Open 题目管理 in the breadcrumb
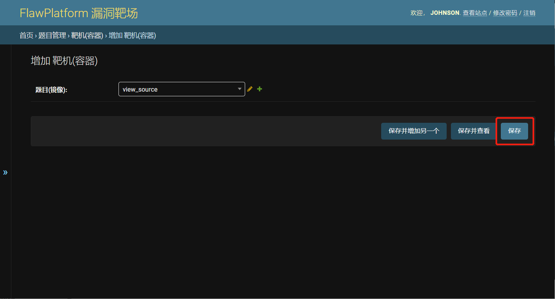The image size is (555, 299). pos(52,35)
